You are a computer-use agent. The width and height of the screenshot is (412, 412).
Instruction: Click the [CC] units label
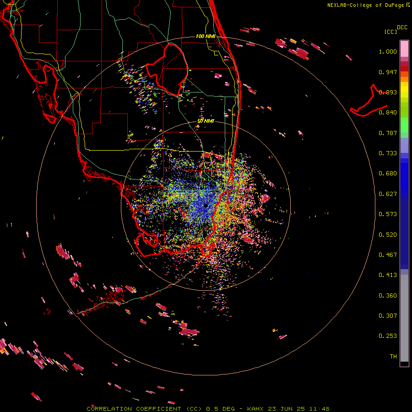pyautogui.click(x=390, y=32)
